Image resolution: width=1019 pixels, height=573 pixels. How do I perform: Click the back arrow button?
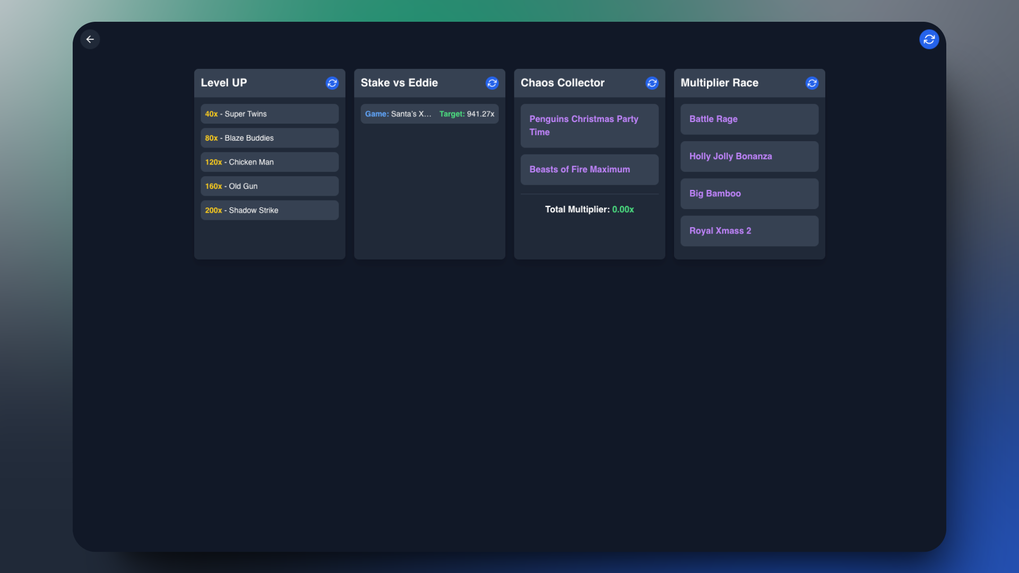point(90,39)
